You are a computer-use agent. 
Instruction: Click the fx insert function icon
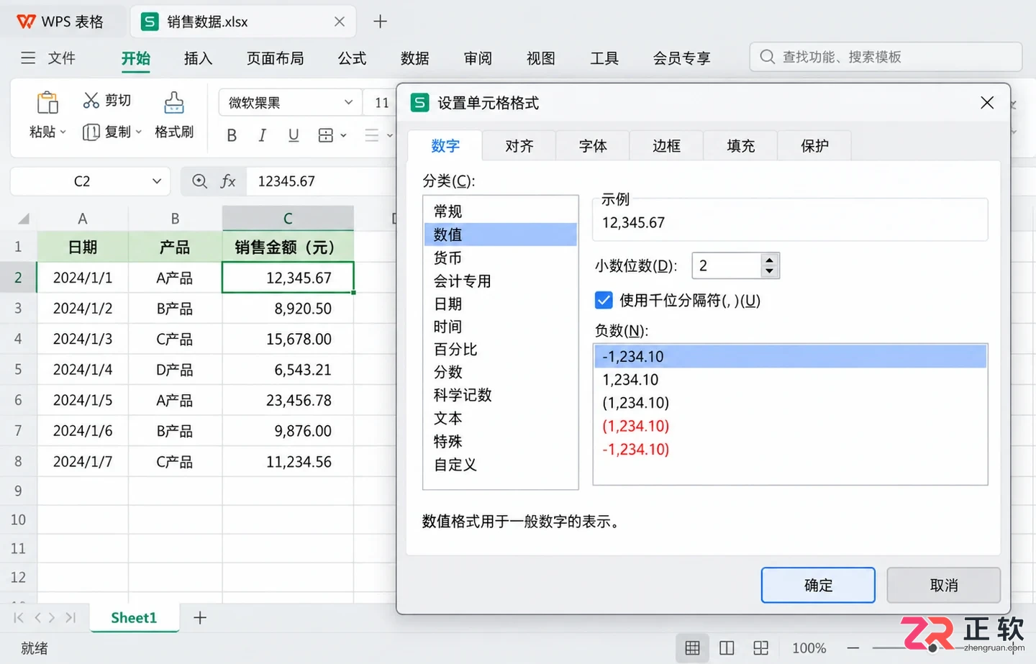tap(228, 181)
